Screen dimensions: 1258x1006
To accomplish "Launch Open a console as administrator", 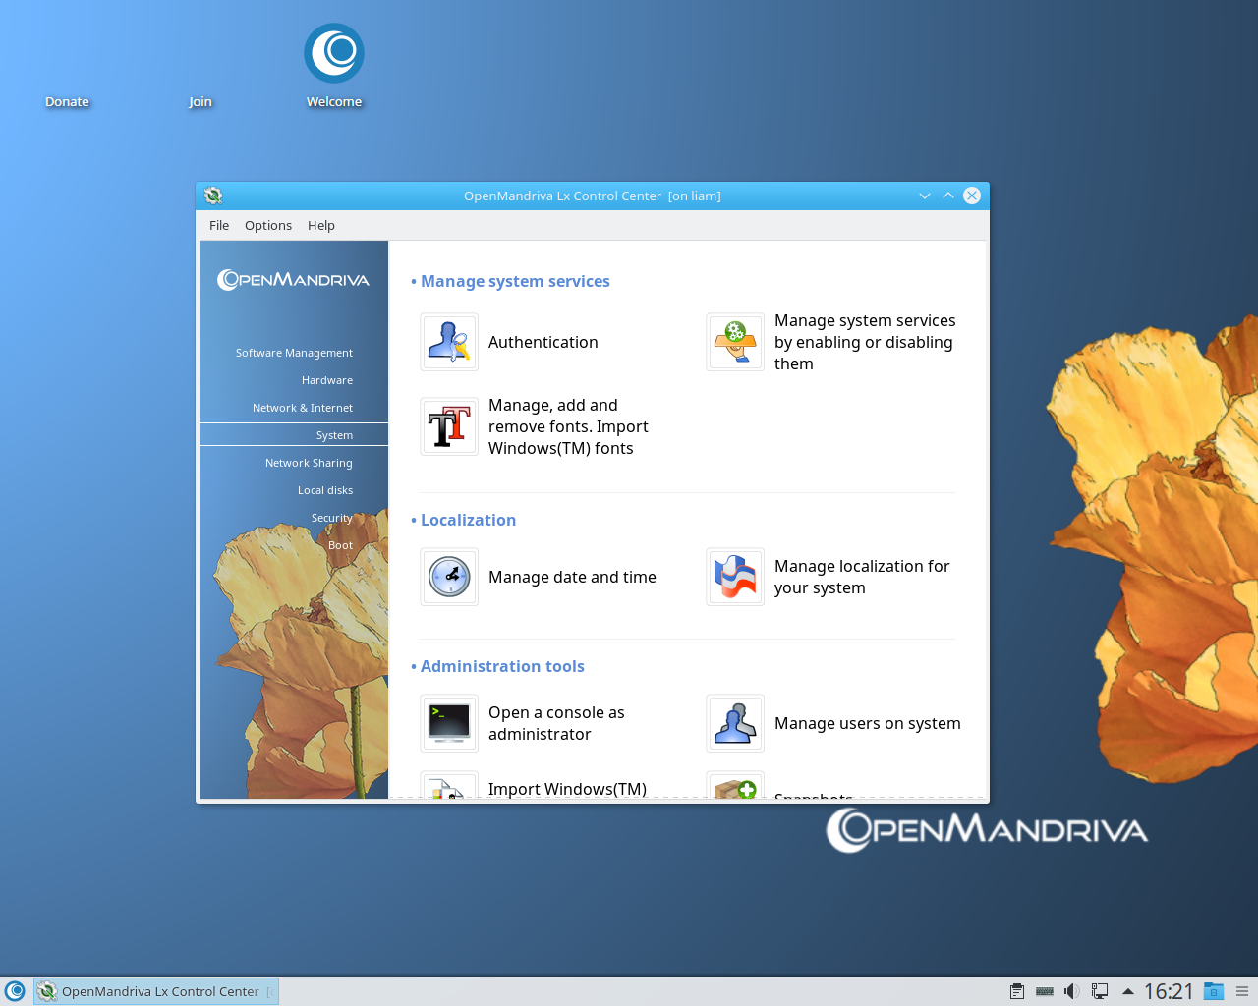I will tap(449, 723).
